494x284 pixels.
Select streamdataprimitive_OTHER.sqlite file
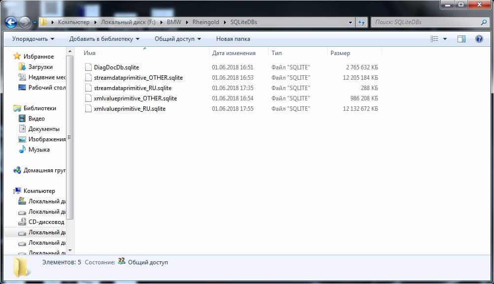(x=138, y=78)
